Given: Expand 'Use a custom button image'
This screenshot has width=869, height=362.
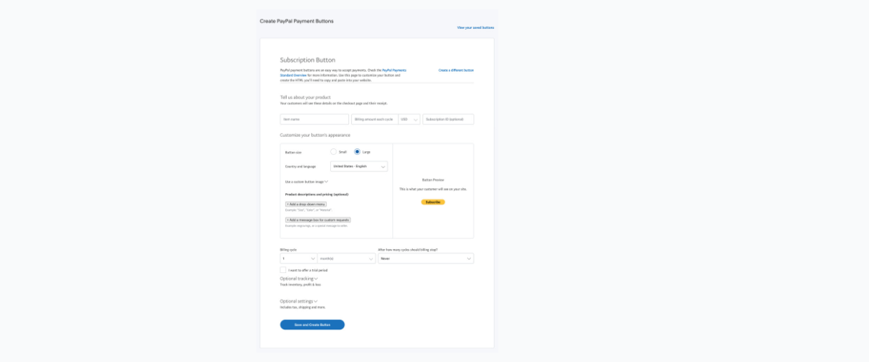Looking at the screenshot, I should [307, 182].
